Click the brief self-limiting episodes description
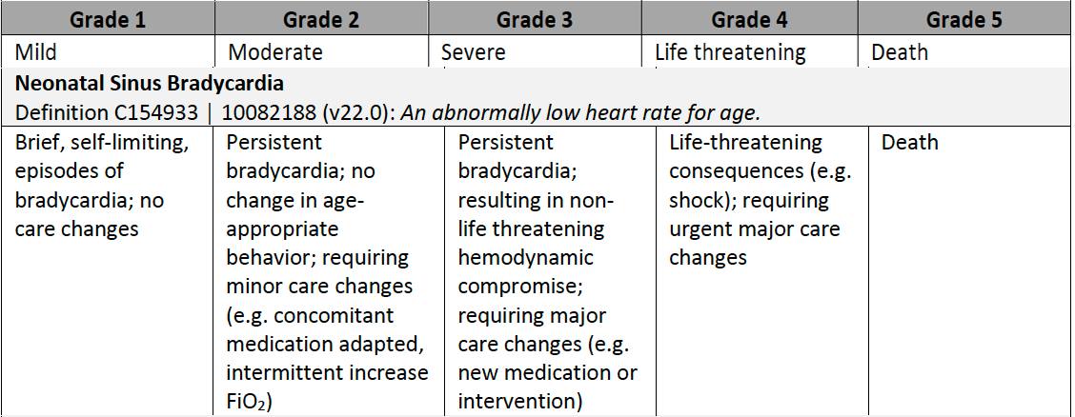1075x417 pixels. click(100, 186)
